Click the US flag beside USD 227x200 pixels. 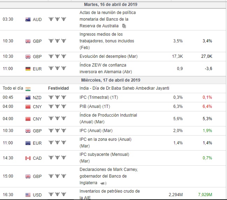28,195
